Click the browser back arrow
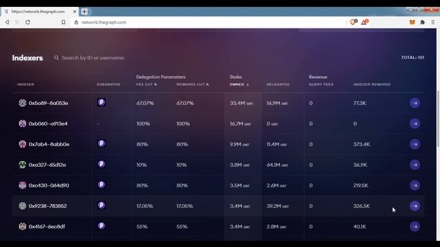 pos(8,22)
